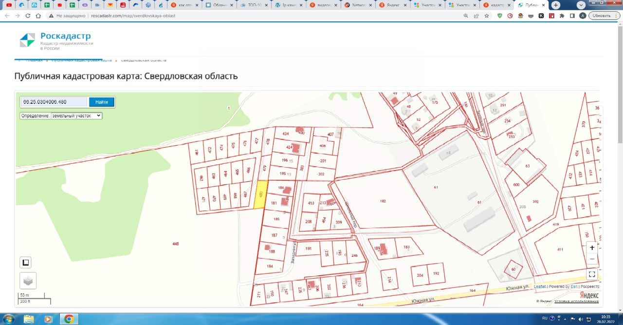Click the Chrome side panel icon
Viewport: 623px width, 325px height.
pos(572,16)
